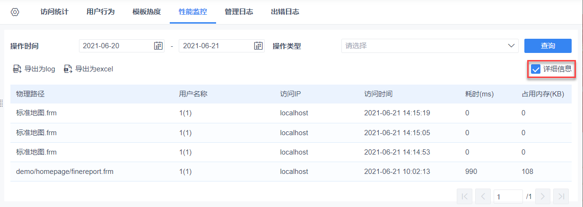583x207 pixels.
Task: Click the settings gear icon
Action: (15, 12)
